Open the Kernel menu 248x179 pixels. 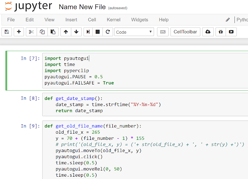point(114,20)
